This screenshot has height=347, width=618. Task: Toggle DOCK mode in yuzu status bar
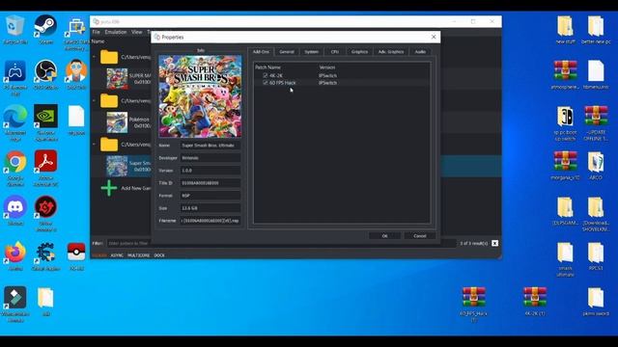pos(159,255)
